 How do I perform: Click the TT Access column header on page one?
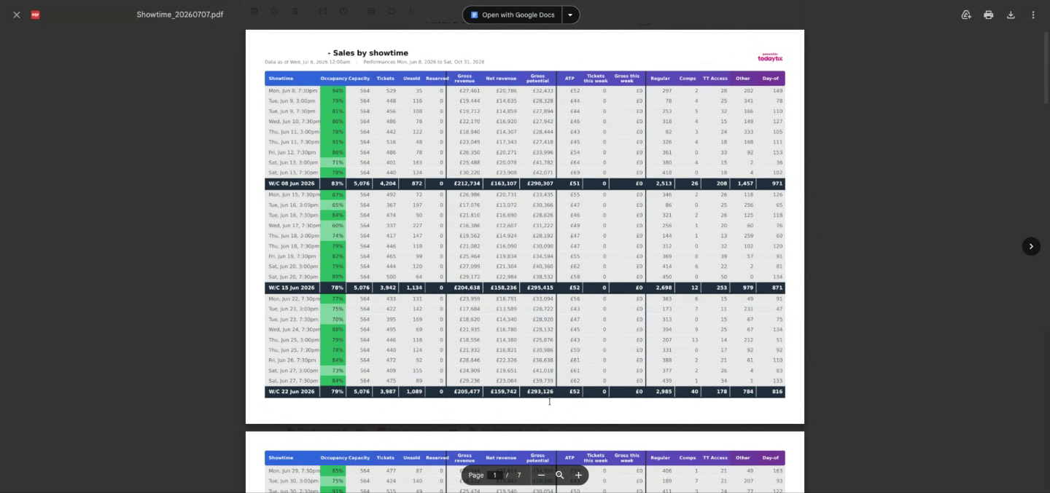coord(715,79)
